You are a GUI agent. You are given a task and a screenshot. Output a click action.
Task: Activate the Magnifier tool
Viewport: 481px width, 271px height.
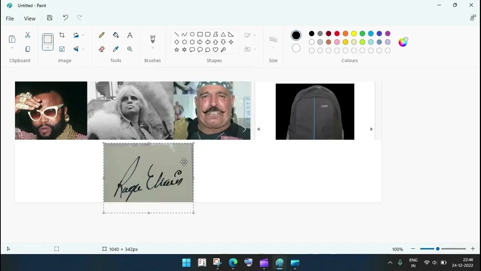point(130,49)
